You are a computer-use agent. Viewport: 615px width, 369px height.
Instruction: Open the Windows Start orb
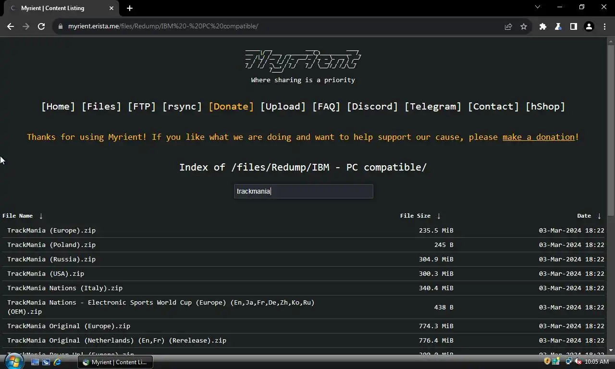[14, 361]
